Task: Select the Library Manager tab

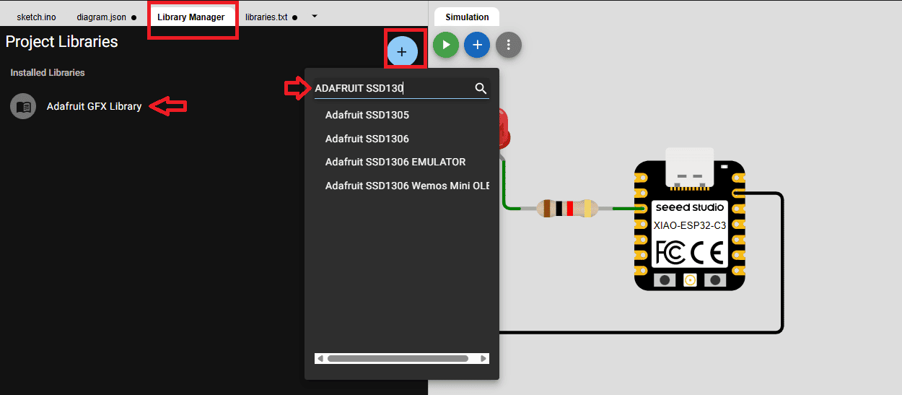Action: click(x=191, y=17)
